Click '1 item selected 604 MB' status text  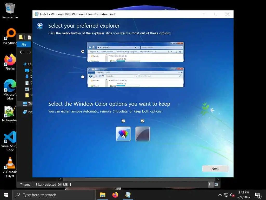[x=52, y=185]
